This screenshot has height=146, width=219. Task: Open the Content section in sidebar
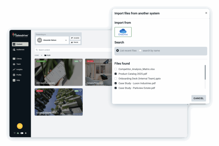[20, 44]
